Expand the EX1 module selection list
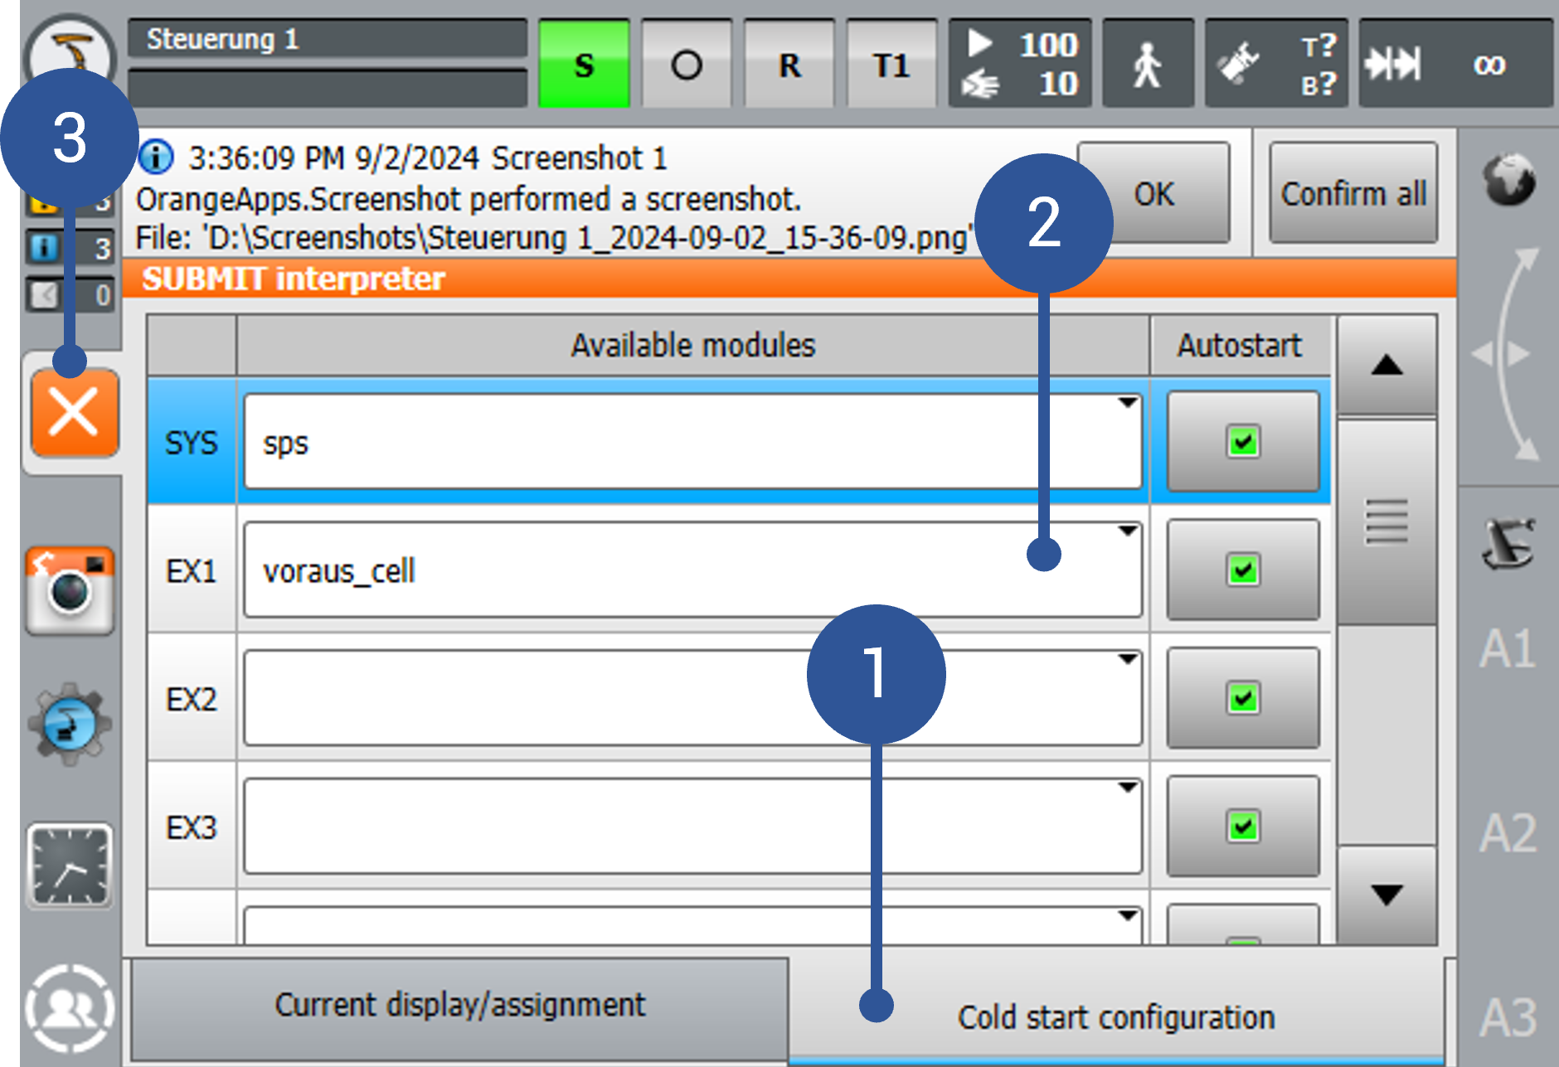The width and height of the screenshot is (1559, 1067). coord(1125,530)
